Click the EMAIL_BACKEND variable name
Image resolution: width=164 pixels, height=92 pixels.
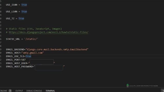click(x=15, y=49)
